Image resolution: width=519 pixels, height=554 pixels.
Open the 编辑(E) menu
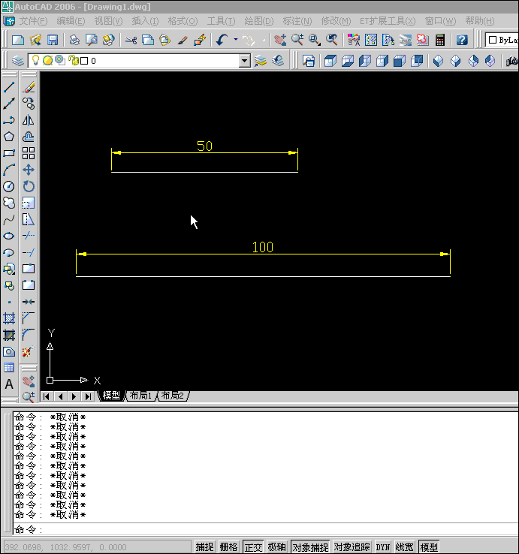pyautogui.click(x=71, y=21)
